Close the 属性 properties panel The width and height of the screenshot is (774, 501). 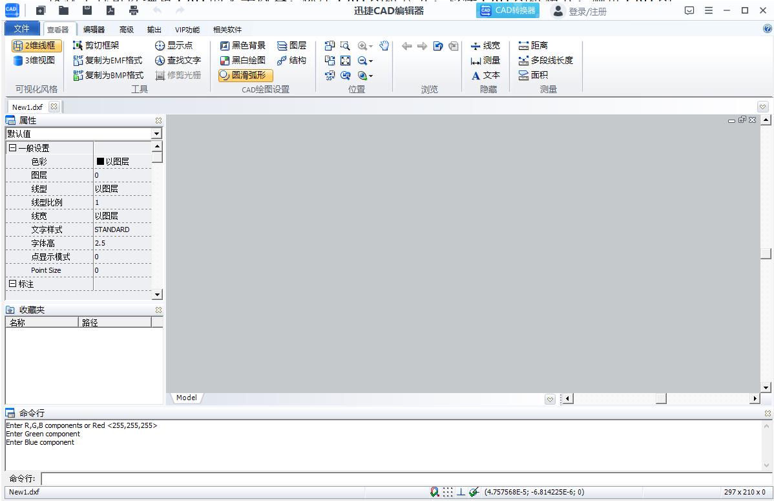tap(158, 120)
